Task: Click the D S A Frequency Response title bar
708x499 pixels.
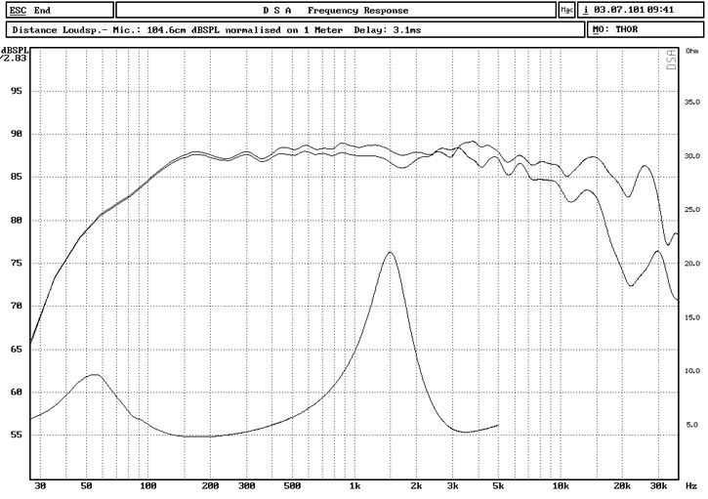Action: pos(336,10)
